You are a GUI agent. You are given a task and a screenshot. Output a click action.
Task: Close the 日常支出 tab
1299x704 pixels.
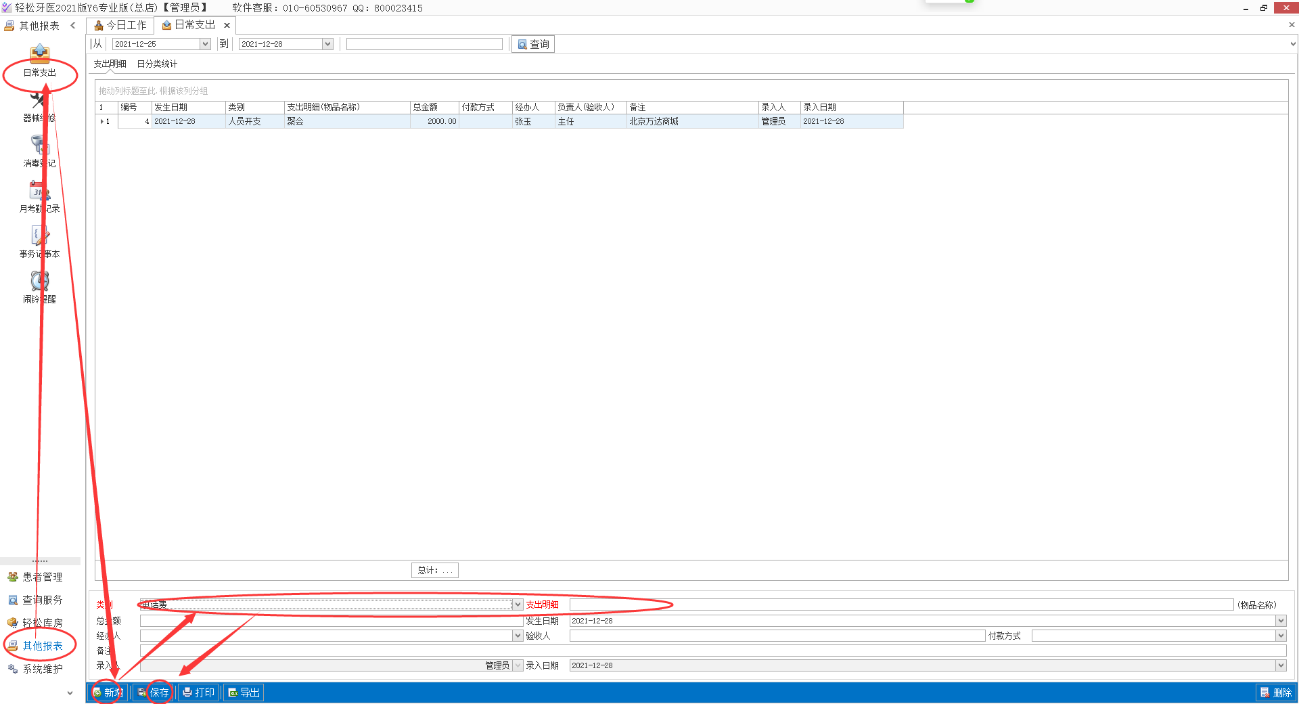click(227, 25)
